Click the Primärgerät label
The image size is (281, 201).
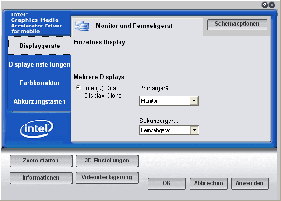[x=155, y=88]
